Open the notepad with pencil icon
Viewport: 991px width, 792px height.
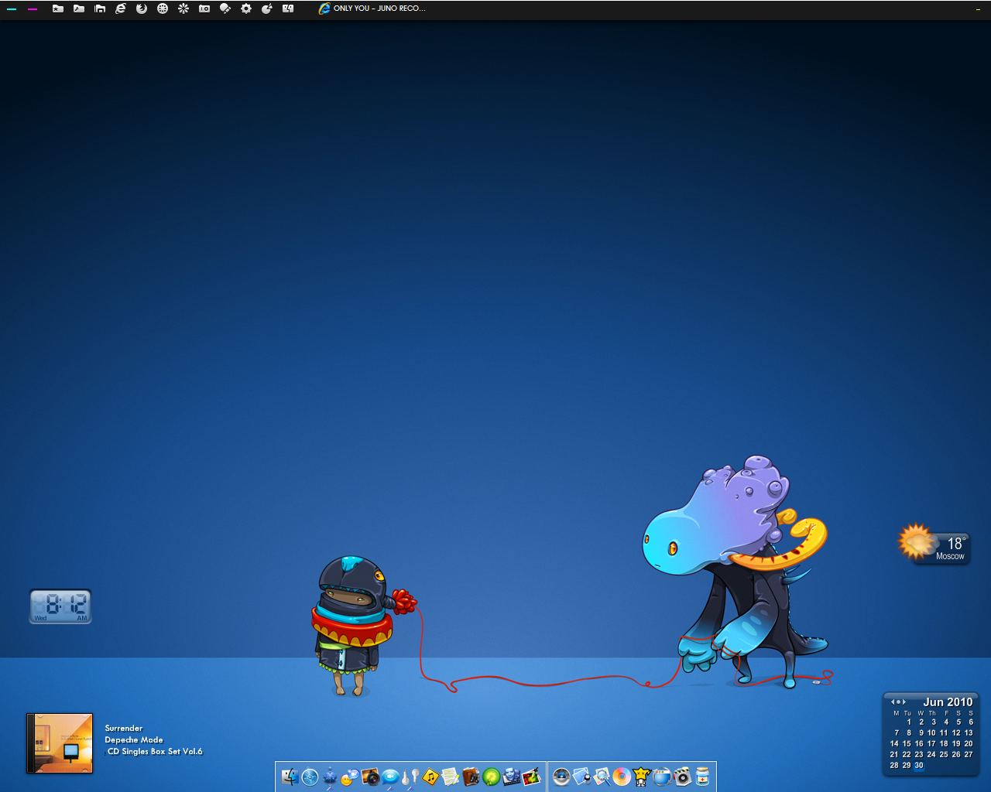pos(451,777)
